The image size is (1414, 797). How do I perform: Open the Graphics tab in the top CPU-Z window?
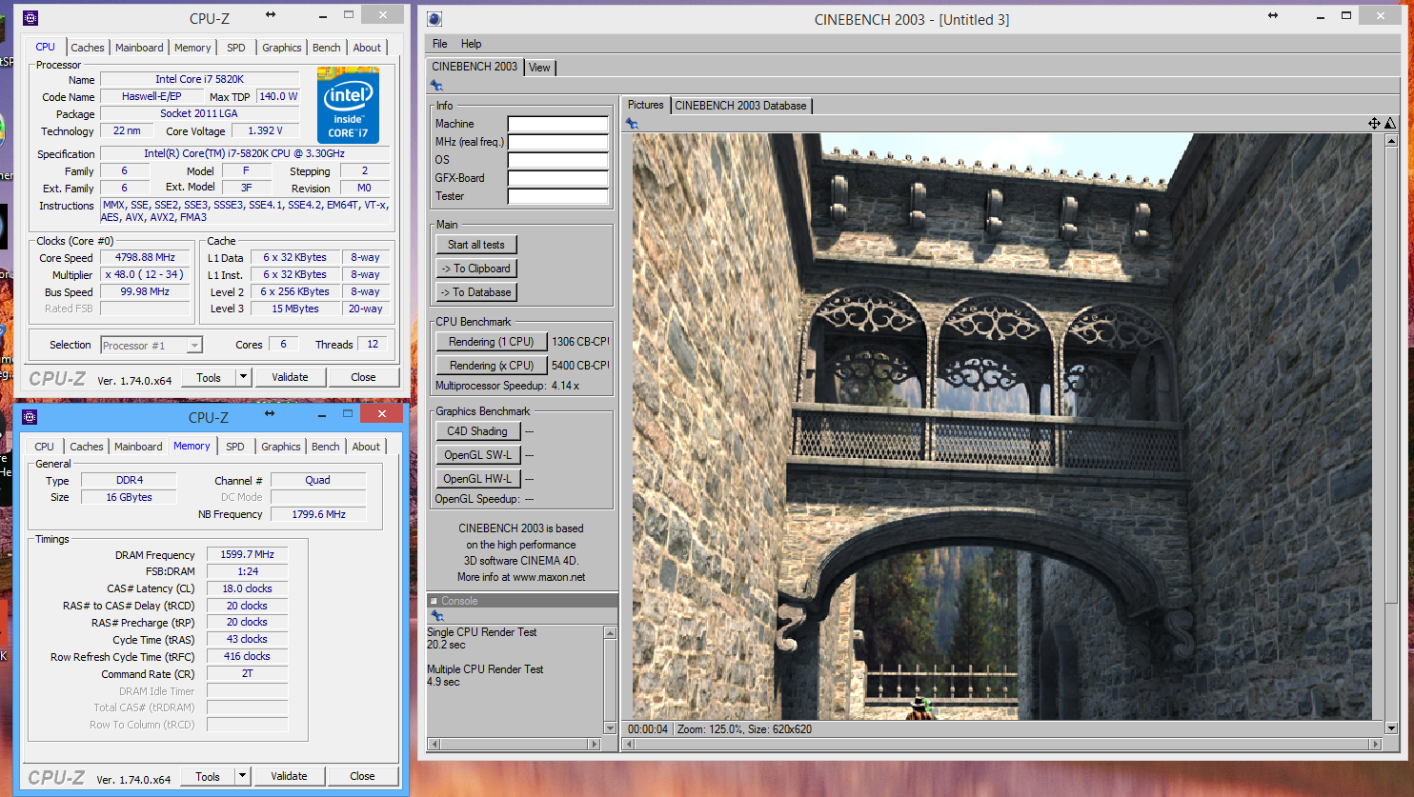point(282,48)
